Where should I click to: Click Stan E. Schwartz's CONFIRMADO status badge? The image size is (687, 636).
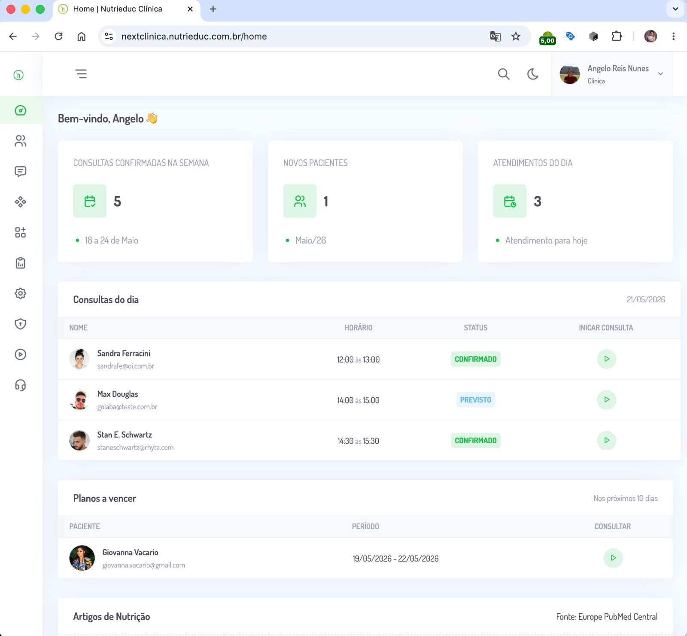tap(475, 441)
